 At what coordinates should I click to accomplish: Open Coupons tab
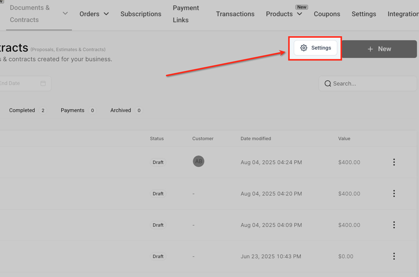point(327,14)
